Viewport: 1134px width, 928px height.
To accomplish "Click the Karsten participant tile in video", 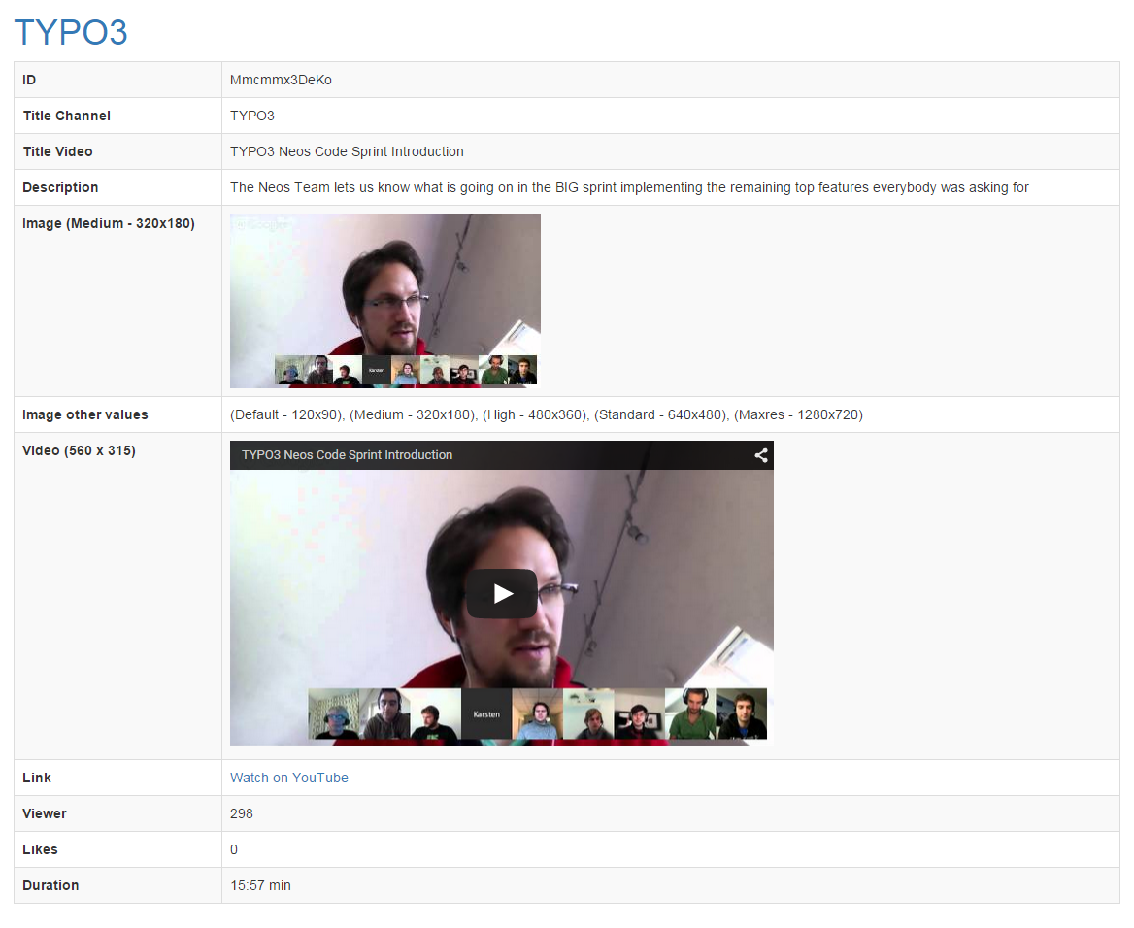I will pos(486,713).
